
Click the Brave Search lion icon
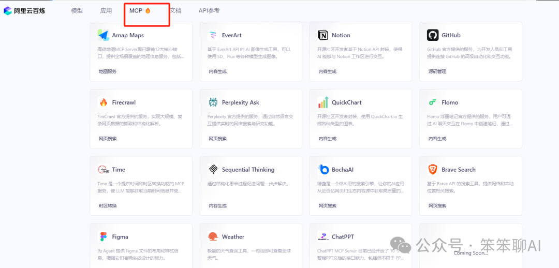[x=432, y=170]
